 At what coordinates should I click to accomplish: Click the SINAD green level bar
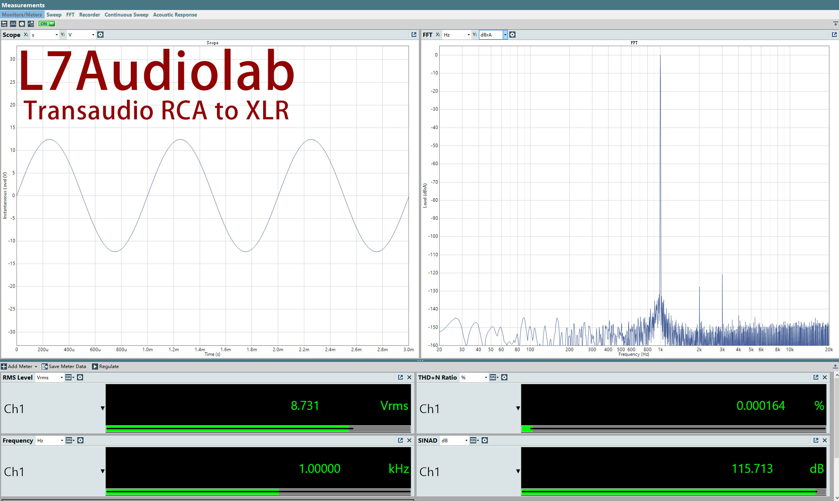tap(674, 491)
